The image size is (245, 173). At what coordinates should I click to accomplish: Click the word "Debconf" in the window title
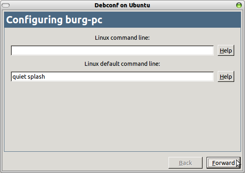pos(106,5)
